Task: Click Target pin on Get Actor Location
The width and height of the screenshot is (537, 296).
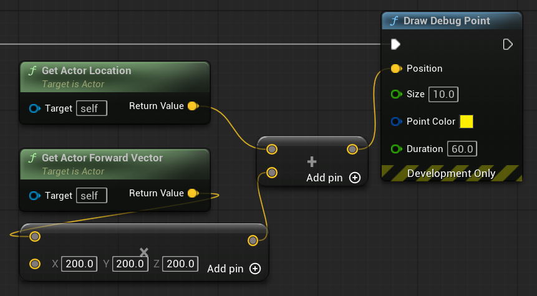Action: (35, 108)
